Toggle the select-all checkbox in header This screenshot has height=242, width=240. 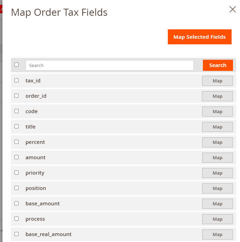pos(16,65)
